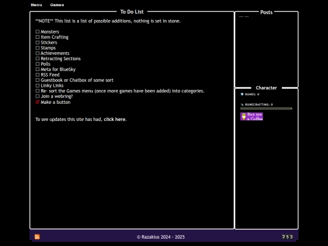Toggle the Monsters checkbox
This screenshot has width=328, height=246.
[38, 32]
